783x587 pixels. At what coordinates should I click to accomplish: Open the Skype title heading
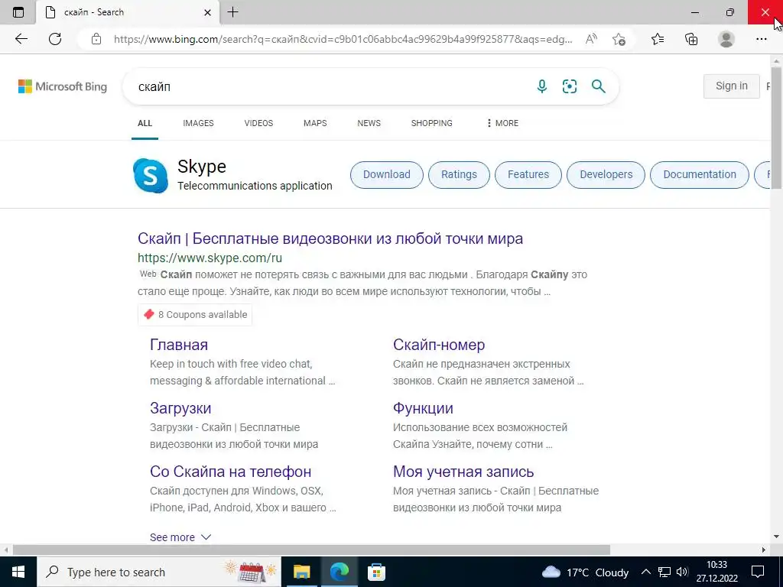tap(202, 167)
